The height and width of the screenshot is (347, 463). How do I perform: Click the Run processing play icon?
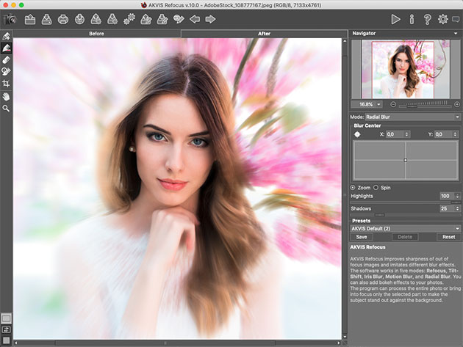[396, 19]
